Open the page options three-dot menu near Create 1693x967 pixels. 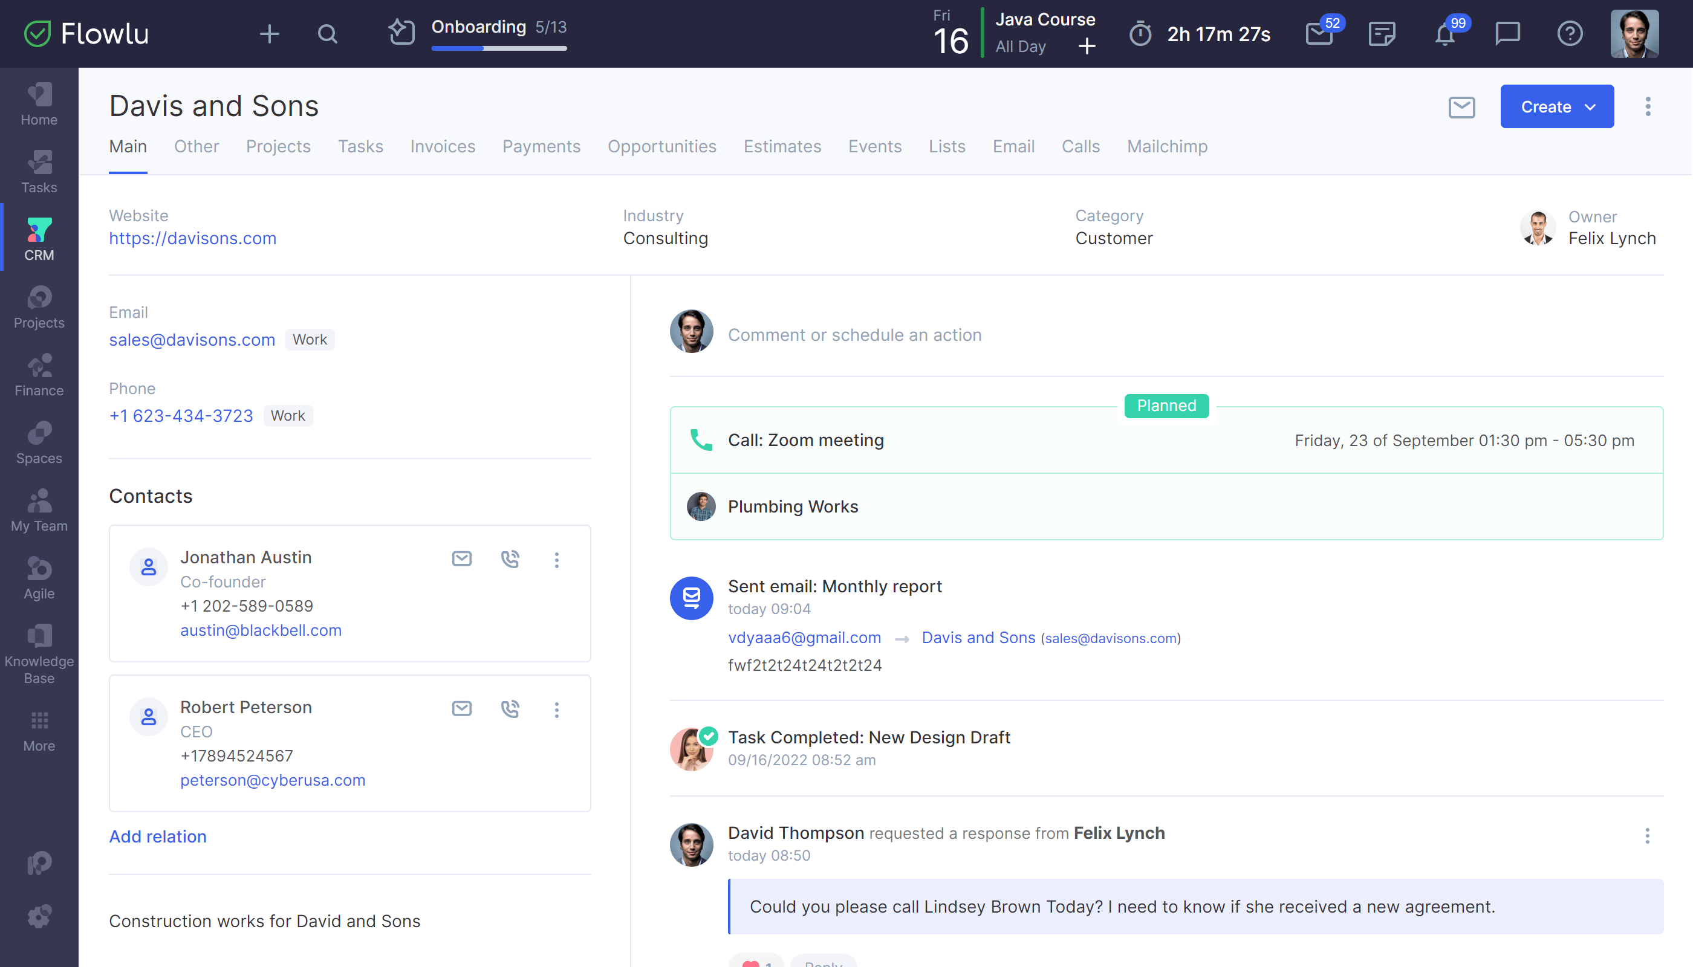click(1648, 106)
